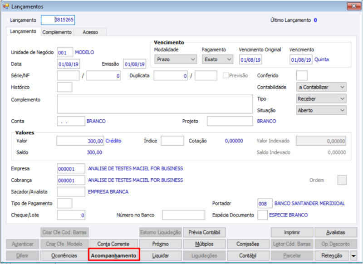
Task: Close the Lançamentos window
Action: click(x=354, y=6)
